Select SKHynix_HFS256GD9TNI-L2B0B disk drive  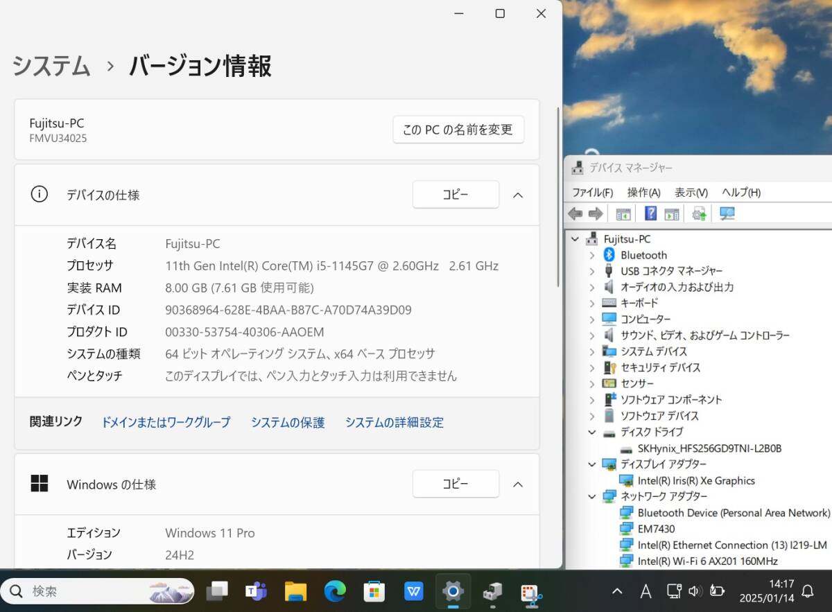tap(709, 448)
